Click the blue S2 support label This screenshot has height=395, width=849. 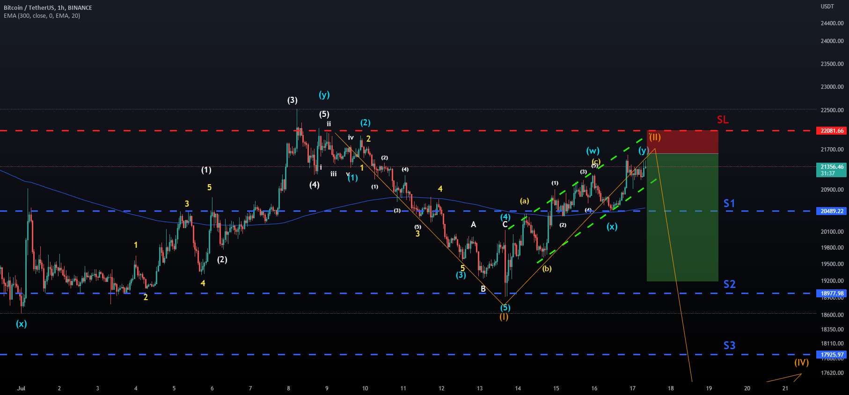[729, 284]
